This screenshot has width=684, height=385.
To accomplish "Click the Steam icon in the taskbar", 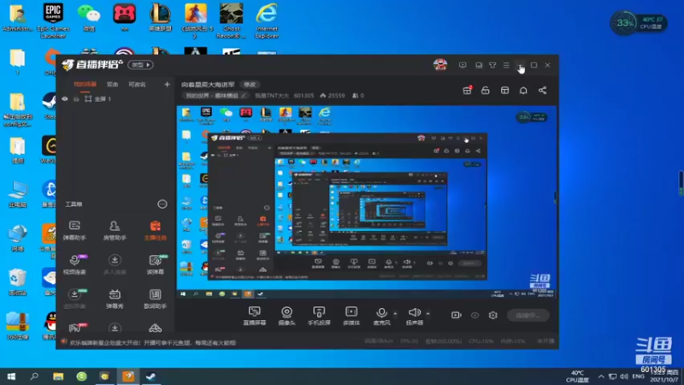I will pyautogui.click(x=151, y=376).
